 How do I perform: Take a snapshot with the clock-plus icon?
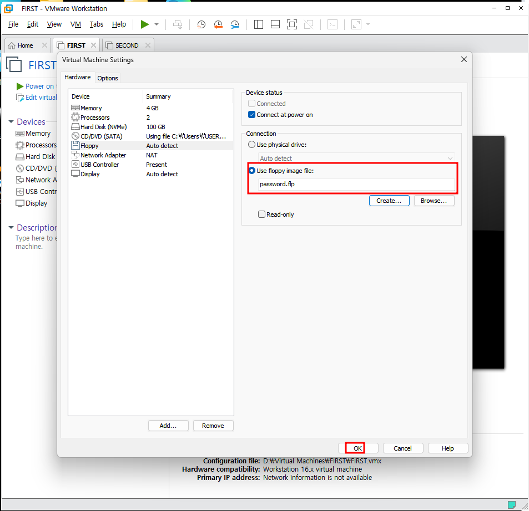pos(201,24)
